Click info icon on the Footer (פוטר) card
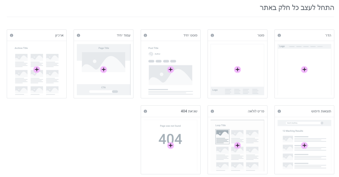The height and width of the screenshot is (177, 339). point(212,35)
